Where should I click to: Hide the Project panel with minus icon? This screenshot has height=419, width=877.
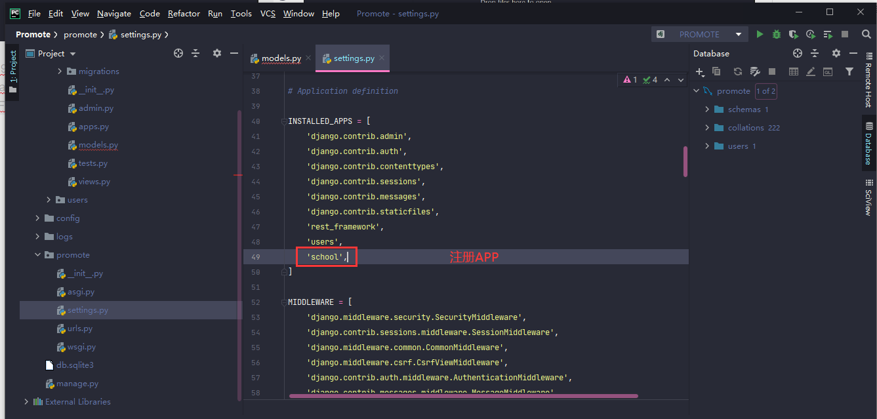pyautogui.click(x=234, y=54)
